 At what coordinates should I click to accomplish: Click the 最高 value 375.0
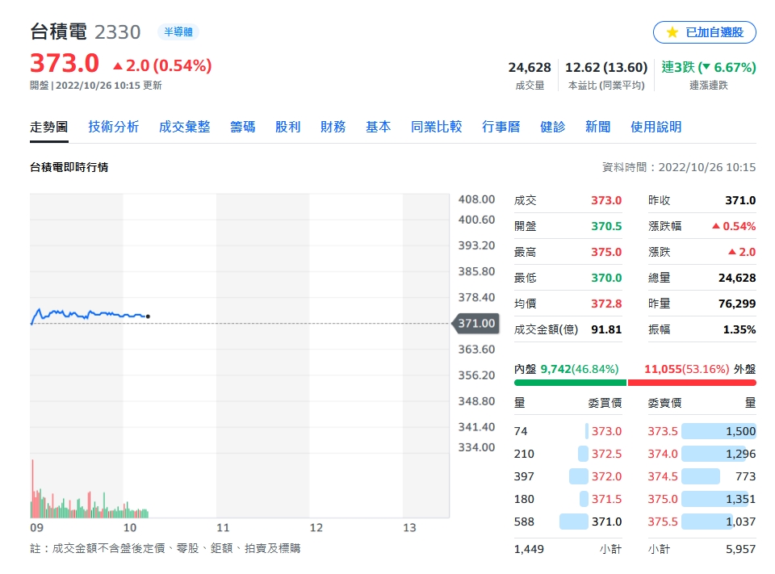[606, 252]
